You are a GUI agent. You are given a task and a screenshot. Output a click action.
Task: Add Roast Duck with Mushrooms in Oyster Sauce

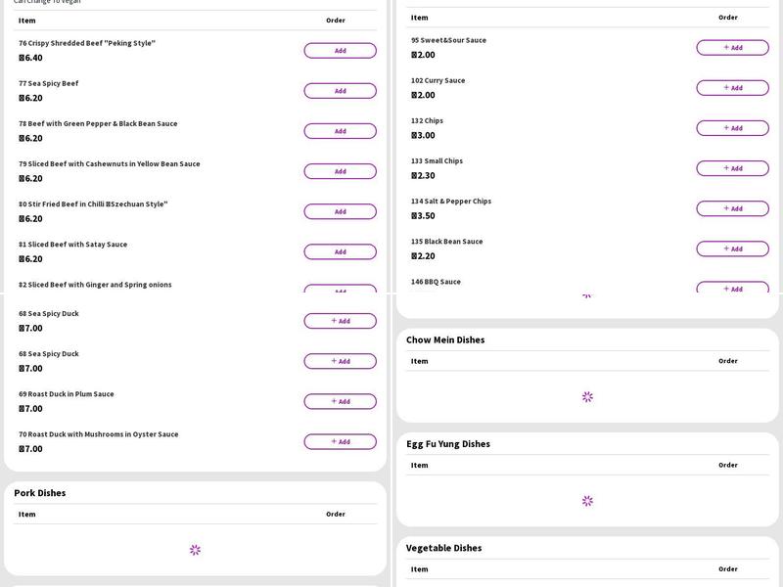coord(340,441)
